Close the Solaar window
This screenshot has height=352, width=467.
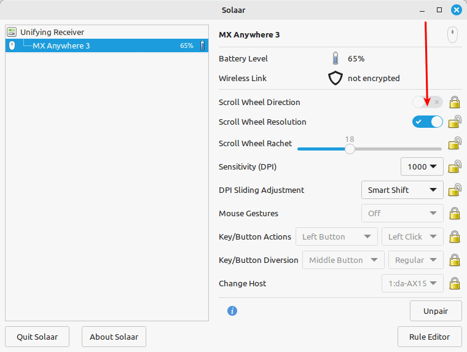(x=457, y=10)
